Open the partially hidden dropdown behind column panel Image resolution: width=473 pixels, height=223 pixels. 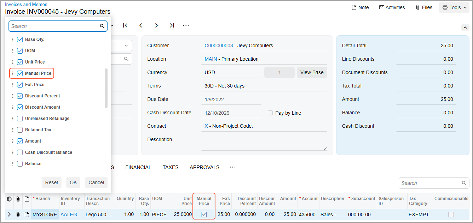[x=126, y=46]
